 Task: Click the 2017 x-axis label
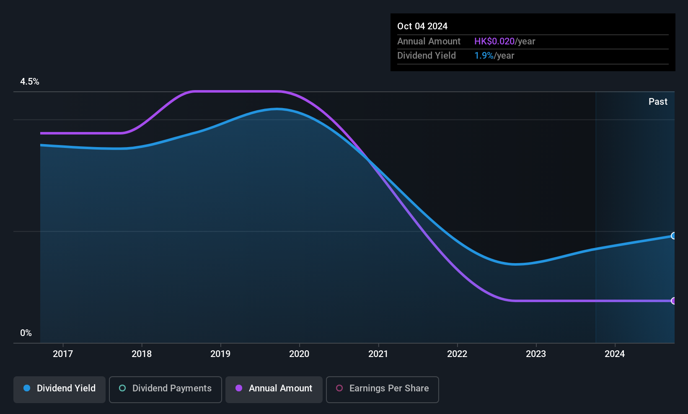click(63, 354)
